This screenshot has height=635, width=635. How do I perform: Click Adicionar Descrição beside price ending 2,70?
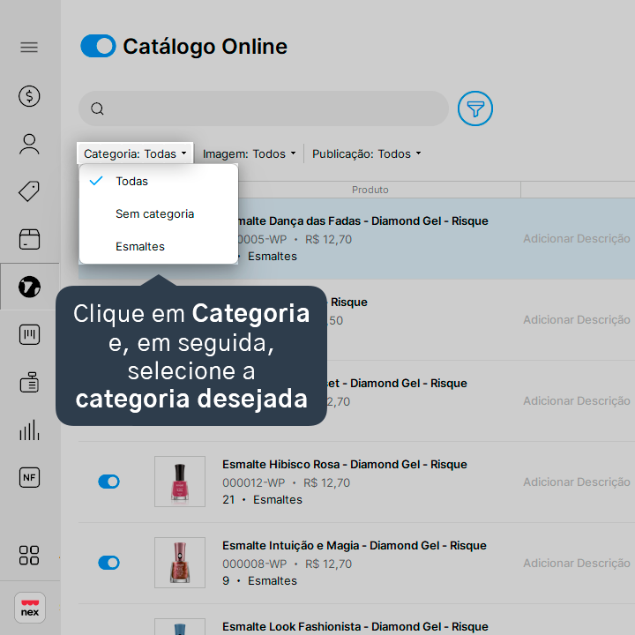tap(576, 401)
